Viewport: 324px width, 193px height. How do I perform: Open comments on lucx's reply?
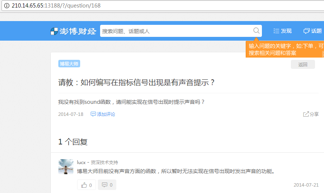click(x=107, y=185)
